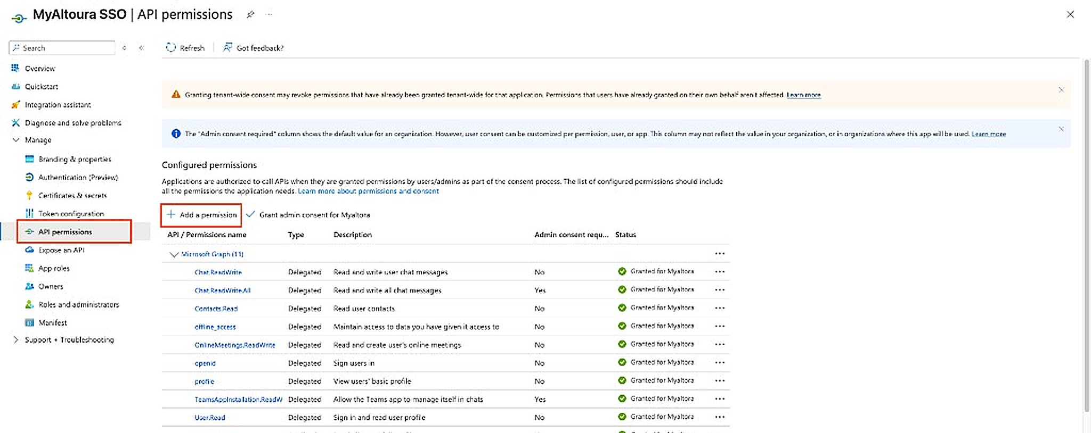Open ellipsis menu for Contacts.Read row
Screen dimensions: 1091x433
(x=720, y=308)
